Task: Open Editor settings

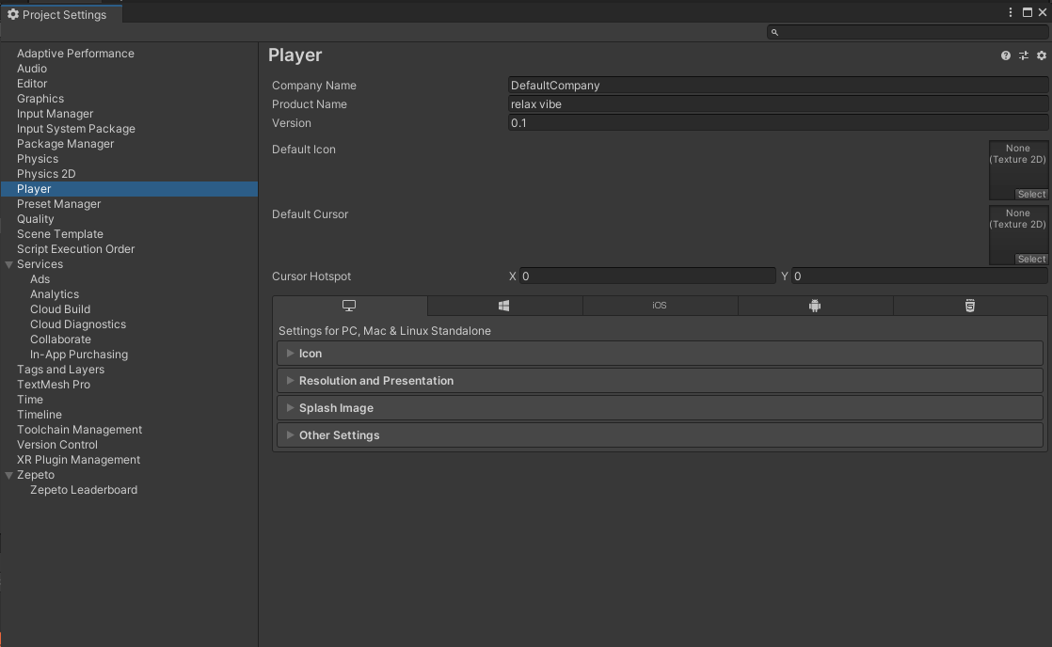Action: tap(32, 84)
